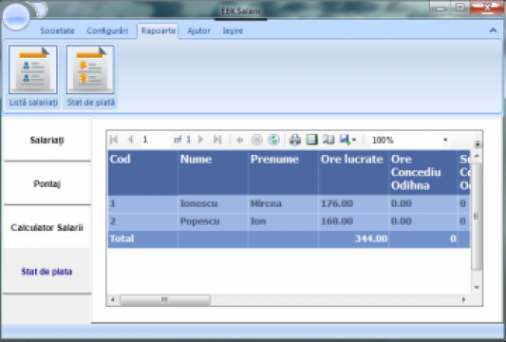Collapse the ribbon with the chevron
The image size is (506, 342).
click(493, 30)
